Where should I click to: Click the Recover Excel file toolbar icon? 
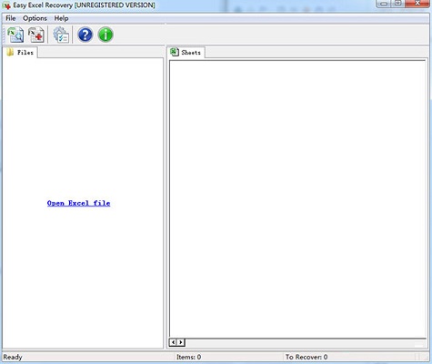[x=36, y=35]
